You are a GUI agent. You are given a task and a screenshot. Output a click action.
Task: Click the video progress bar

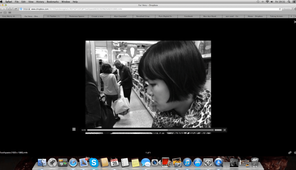150,130
